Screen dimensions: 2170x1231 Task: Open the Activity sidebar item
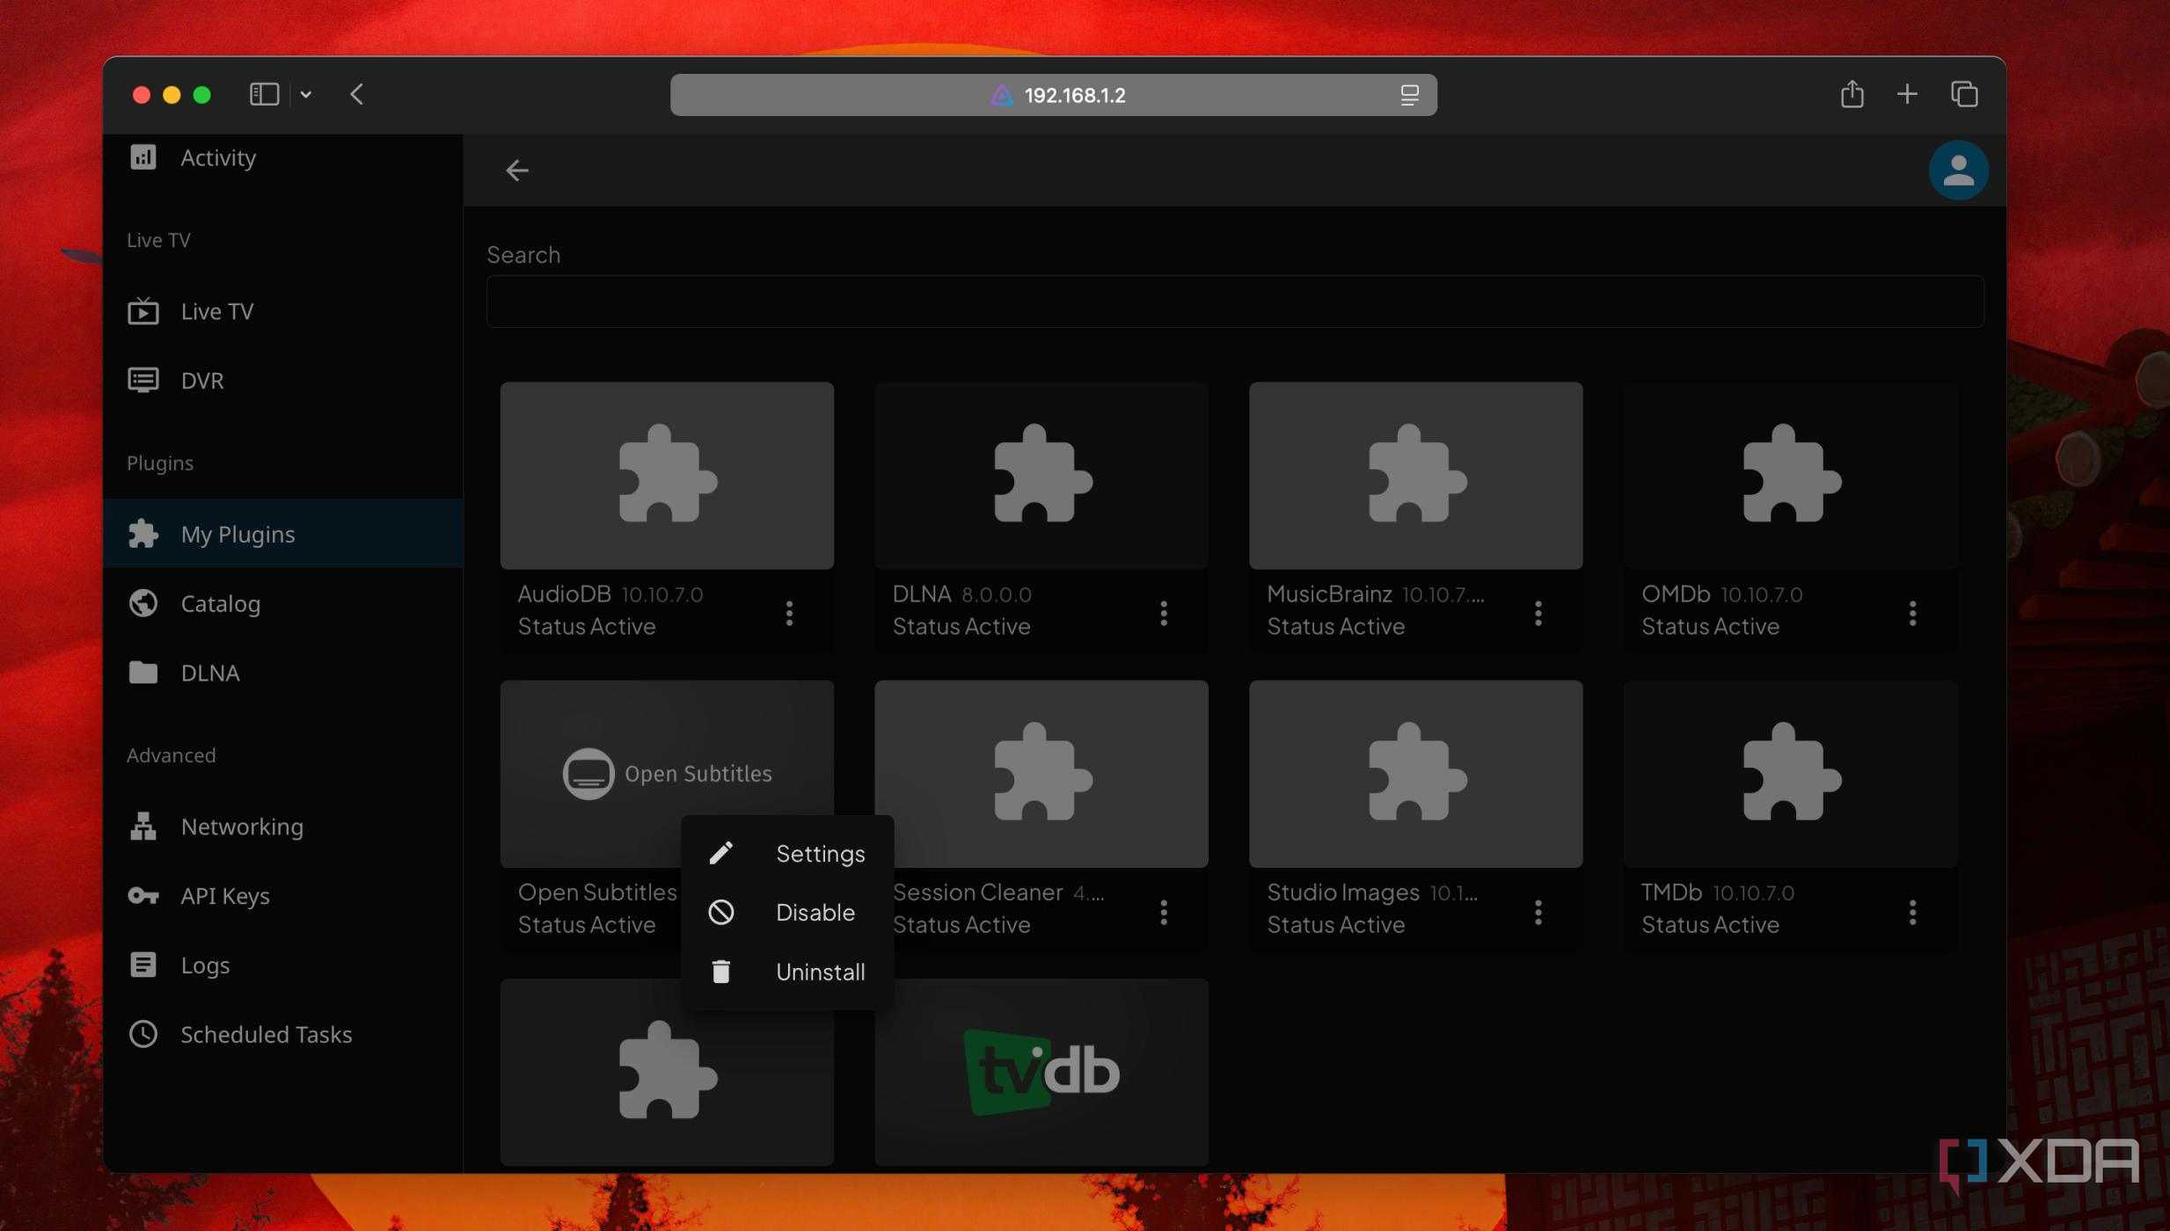tap(282, 158)
